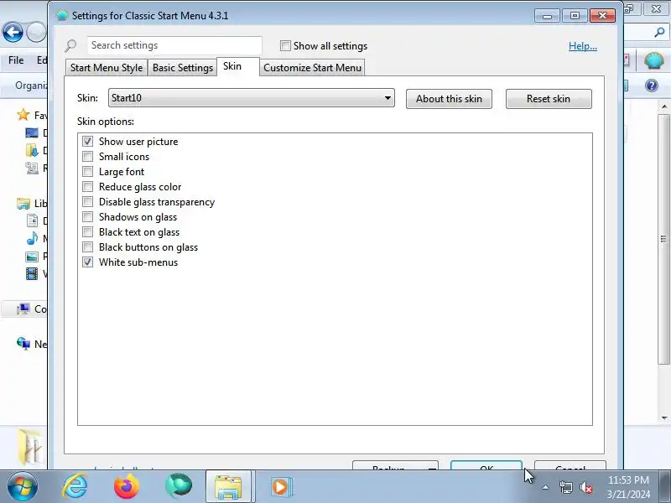Viewport: 671px width, 503px height.
Task: Select Network icon in Explorer sidebar
Action: [23, 343]
